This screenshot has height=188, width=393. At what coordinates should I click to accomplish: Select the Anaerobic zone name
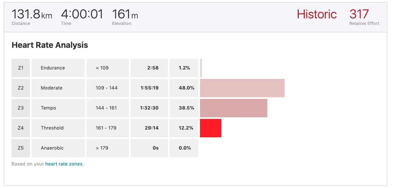coord(52,148)
